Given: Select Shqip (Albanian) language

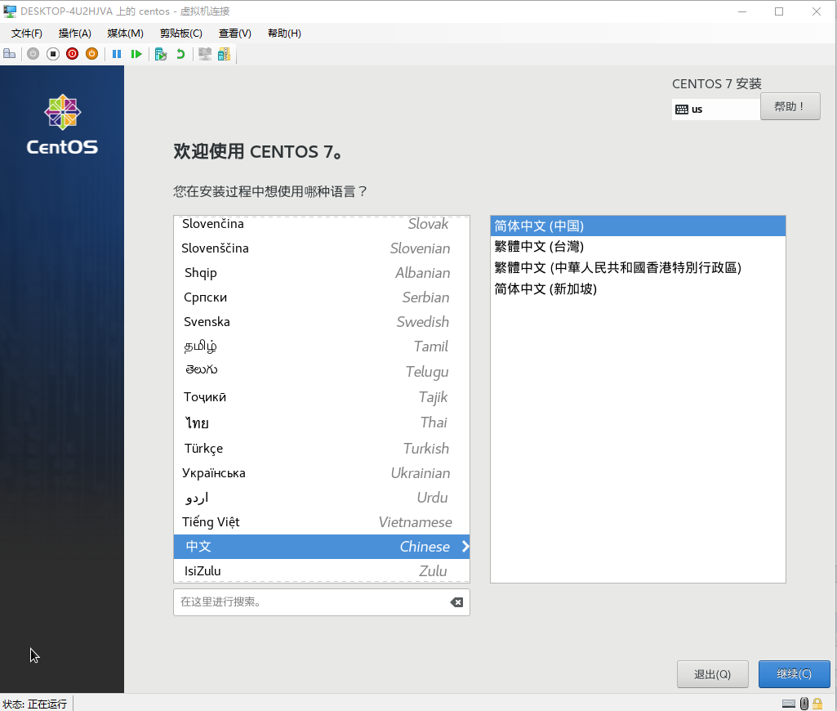Looking at the screenshot, I should [x=322, y=273].
